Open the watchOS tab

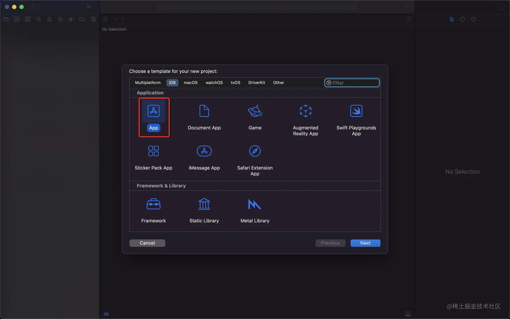(214, 83)
